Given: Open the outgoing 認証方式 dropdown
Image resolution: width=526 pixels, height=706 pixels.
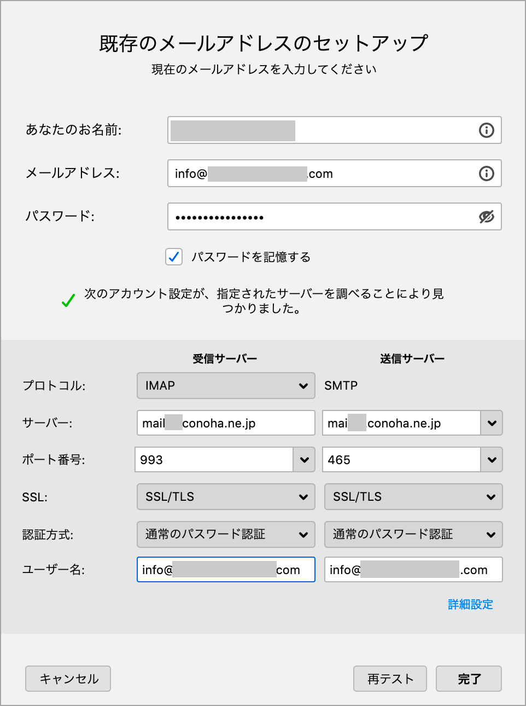Looking at the screenshot, I should 413,534.
